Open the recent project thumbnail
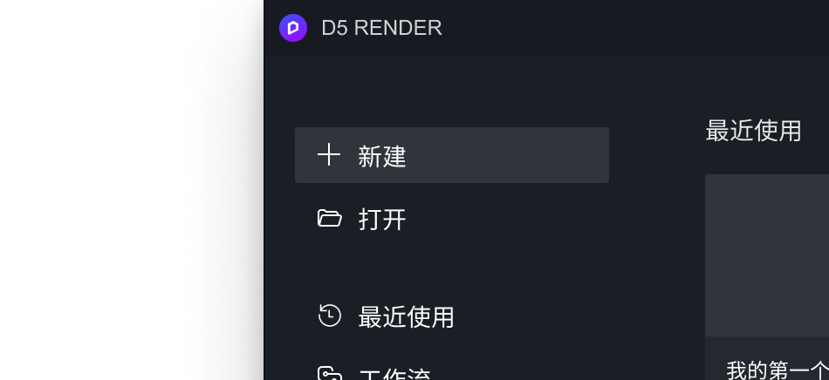The width and height of the screenshot is (829, 380). click(x=767, y=255)
